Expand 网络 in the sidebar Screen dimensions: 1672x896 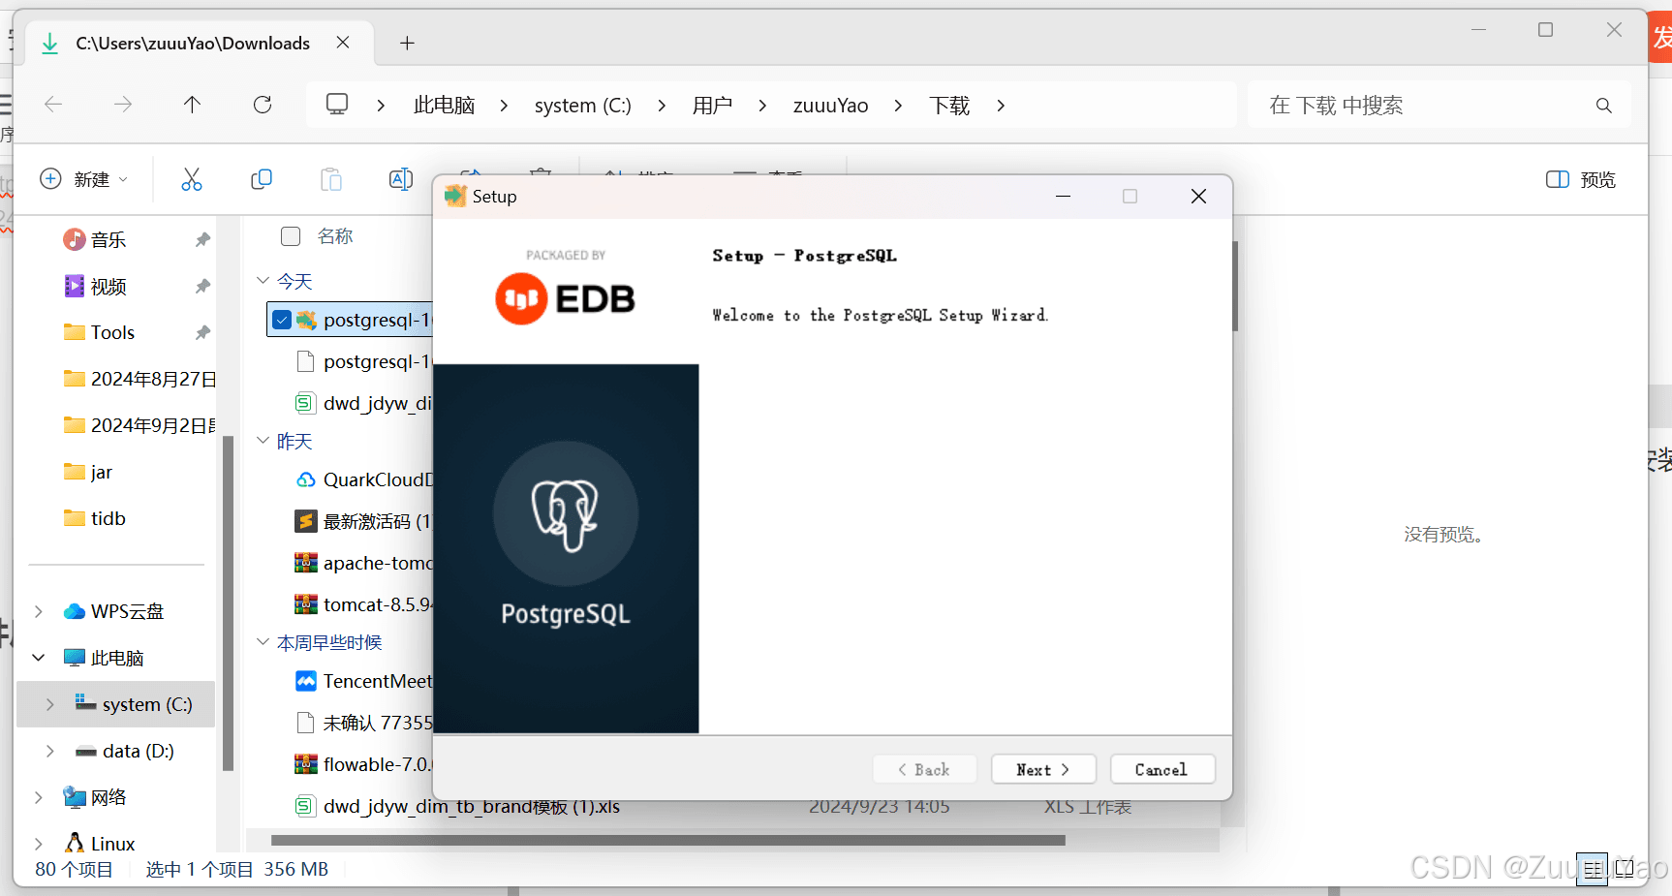tap(39, 797)
